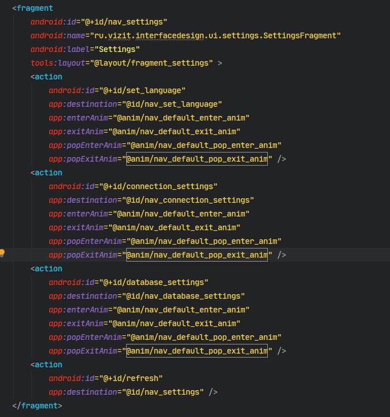Click popEnterAnim value in database_settings action

(204, 338)
